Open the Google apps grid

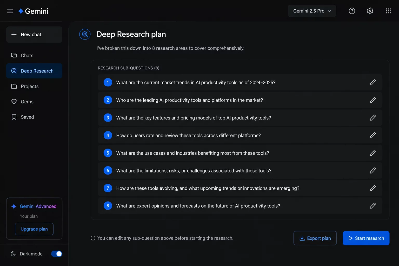pyautogui.click(x=388, y=11)
